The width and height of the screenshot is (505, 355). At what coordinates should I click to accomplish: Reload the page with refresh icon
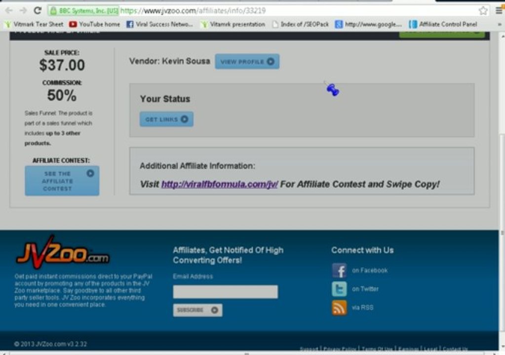38,11
